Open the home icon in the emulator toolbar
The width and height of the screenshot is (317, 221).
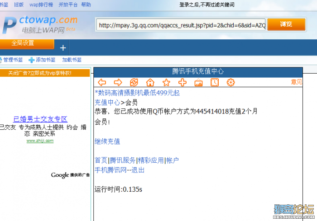150,82
